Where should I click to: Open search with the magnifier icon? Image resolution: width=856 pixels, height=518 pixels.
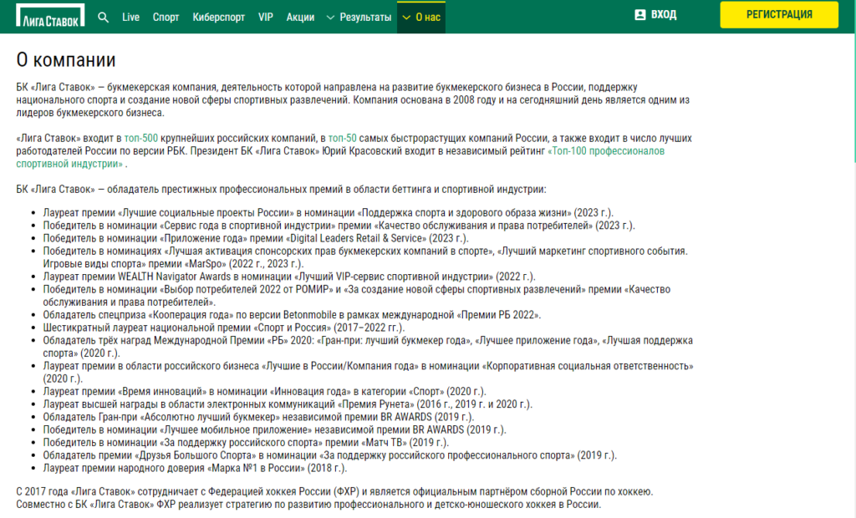[x=103, y=18]
